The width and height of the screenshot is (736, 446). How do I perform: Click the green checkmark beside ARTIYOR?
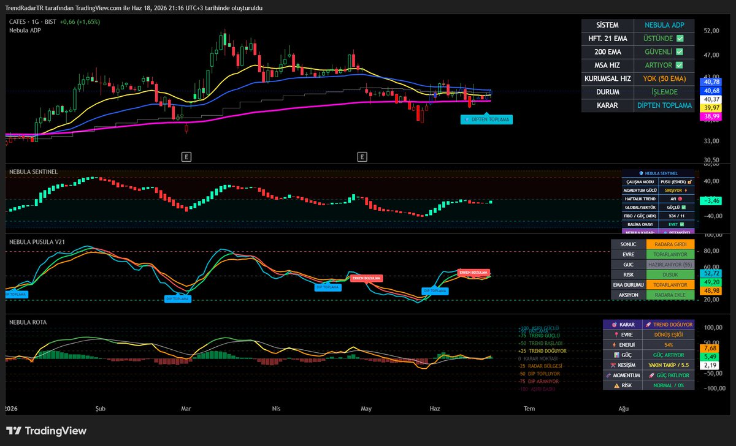[679, 65]
